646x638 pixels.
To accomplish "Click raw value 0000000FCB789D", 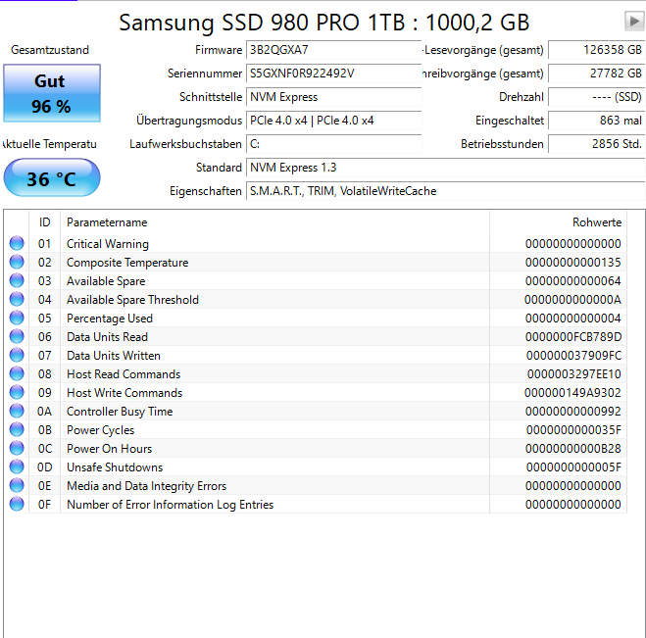I will pos(573,337).
